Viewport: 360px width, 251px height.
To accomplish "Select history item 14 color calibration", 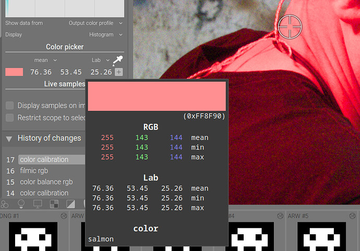I will 44,193.
